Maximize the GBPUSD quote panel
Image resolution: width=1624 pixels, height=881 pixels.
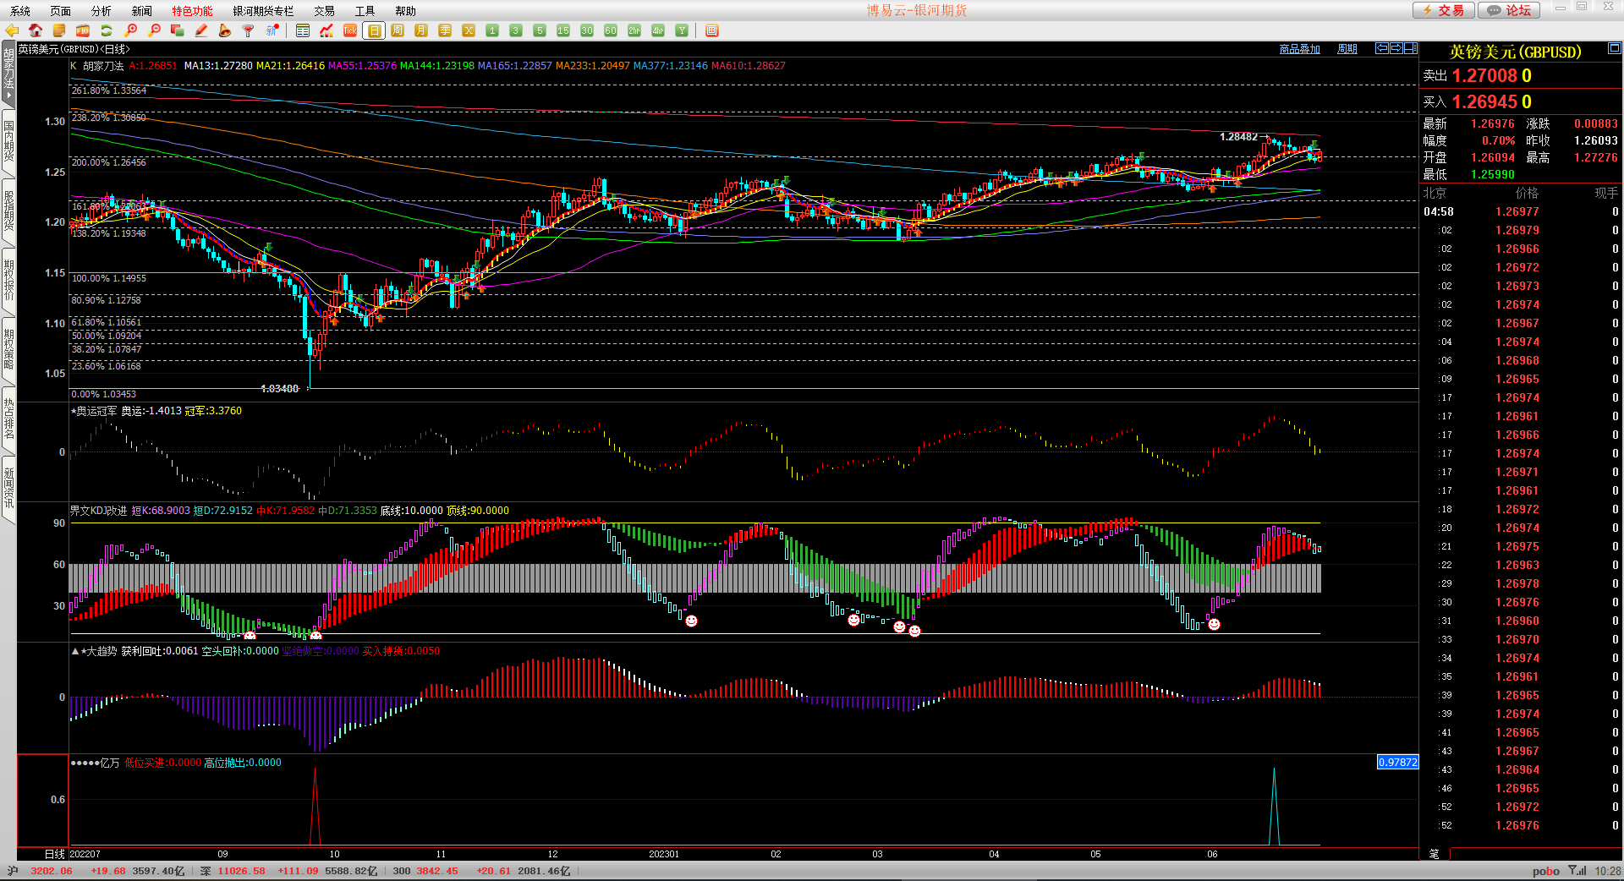coord(1614,48)
